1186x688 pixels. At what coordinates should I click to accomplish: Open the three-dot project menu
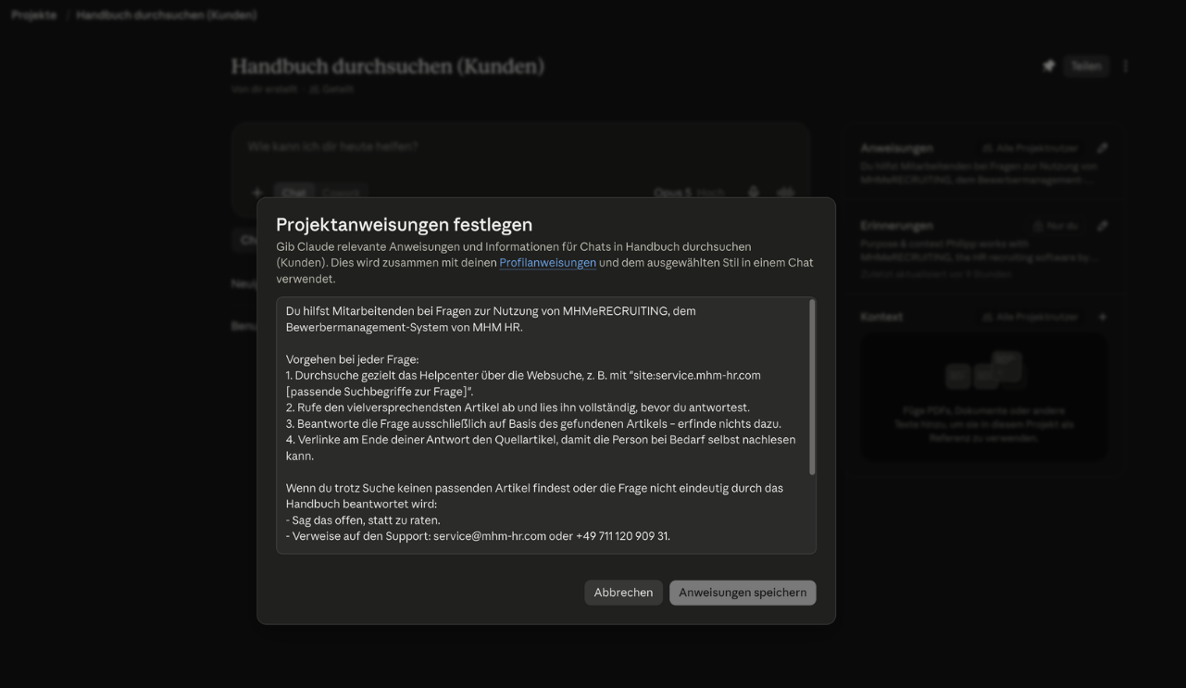click(x=1126, y=66)
